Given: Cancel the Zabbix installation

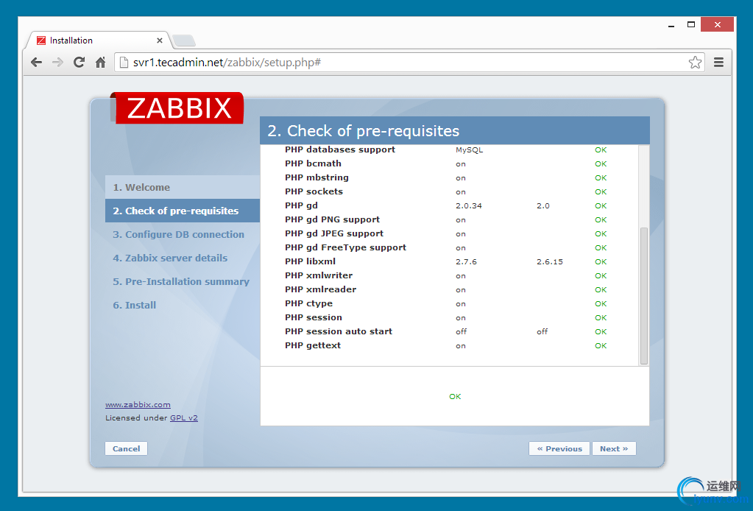Looking at the screenshot, I should click(x=126, y=448).
